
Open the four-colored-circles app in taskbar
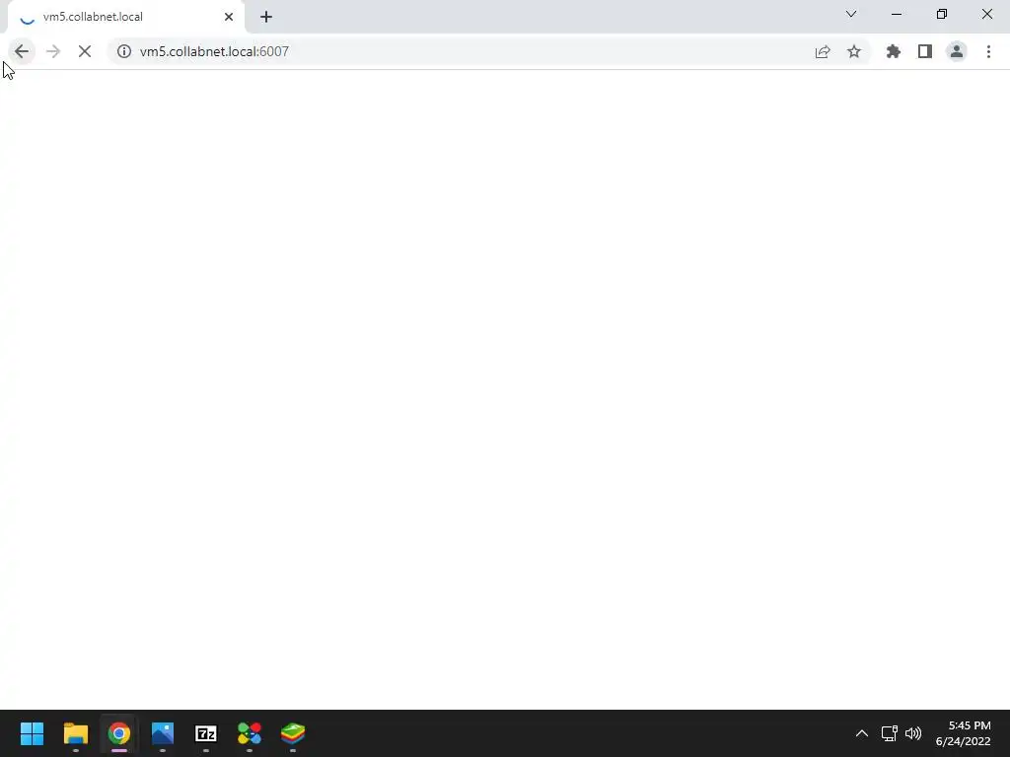250,733
